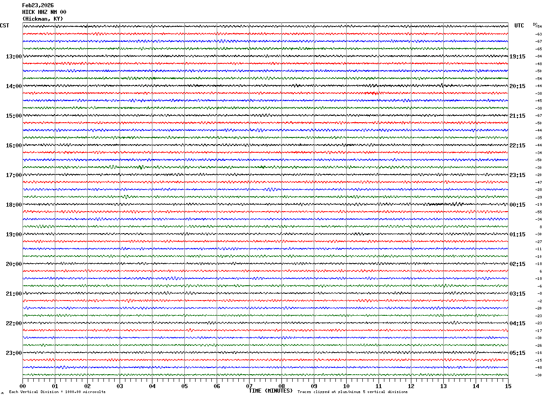Click the 01:15 UTC time label

click(517, 234)
